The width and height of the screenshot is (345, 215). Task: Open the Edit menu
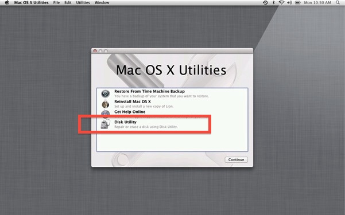pos(68,3)
